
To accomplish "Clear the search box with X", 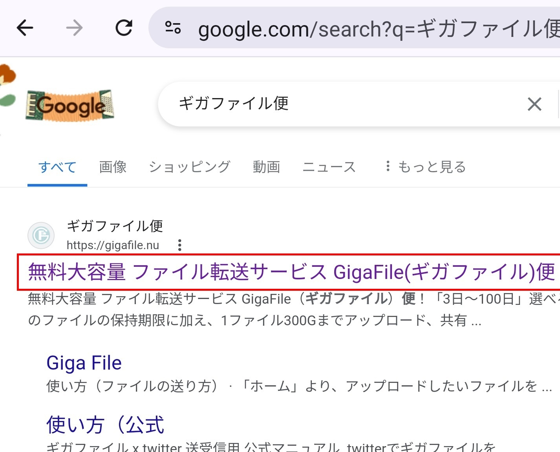I will point(534,104).
